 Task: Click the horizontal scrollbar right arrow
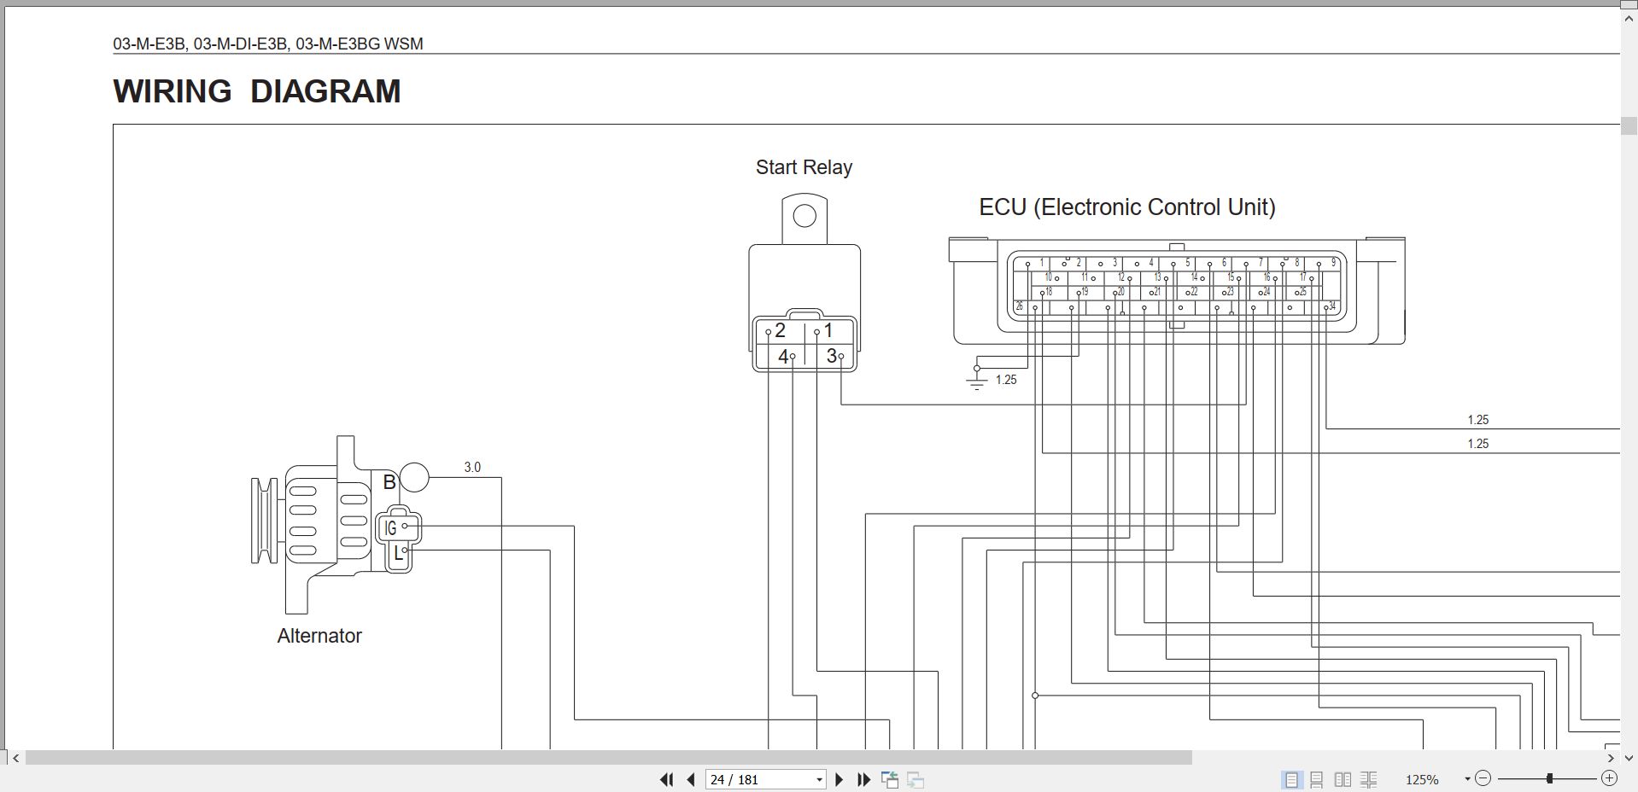[x=1611, y=757]
